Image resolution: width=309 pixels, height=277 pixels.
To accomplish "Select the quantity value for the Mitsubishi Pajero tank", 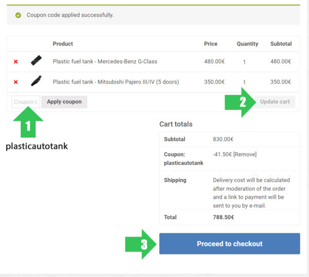I will tap(244, 82).
